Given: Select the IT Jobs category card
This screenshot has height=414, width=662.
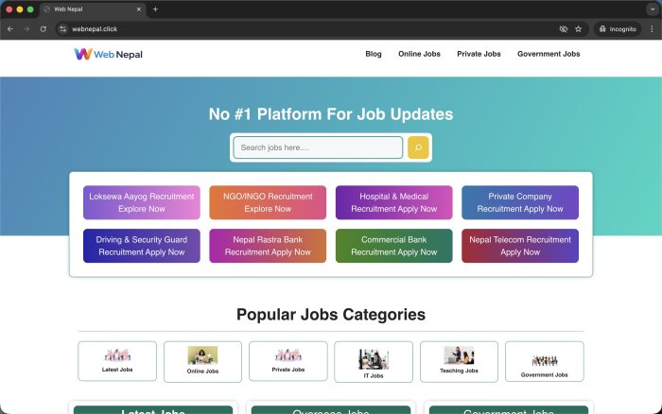Looking at the screenshot, I should point(374,362).
